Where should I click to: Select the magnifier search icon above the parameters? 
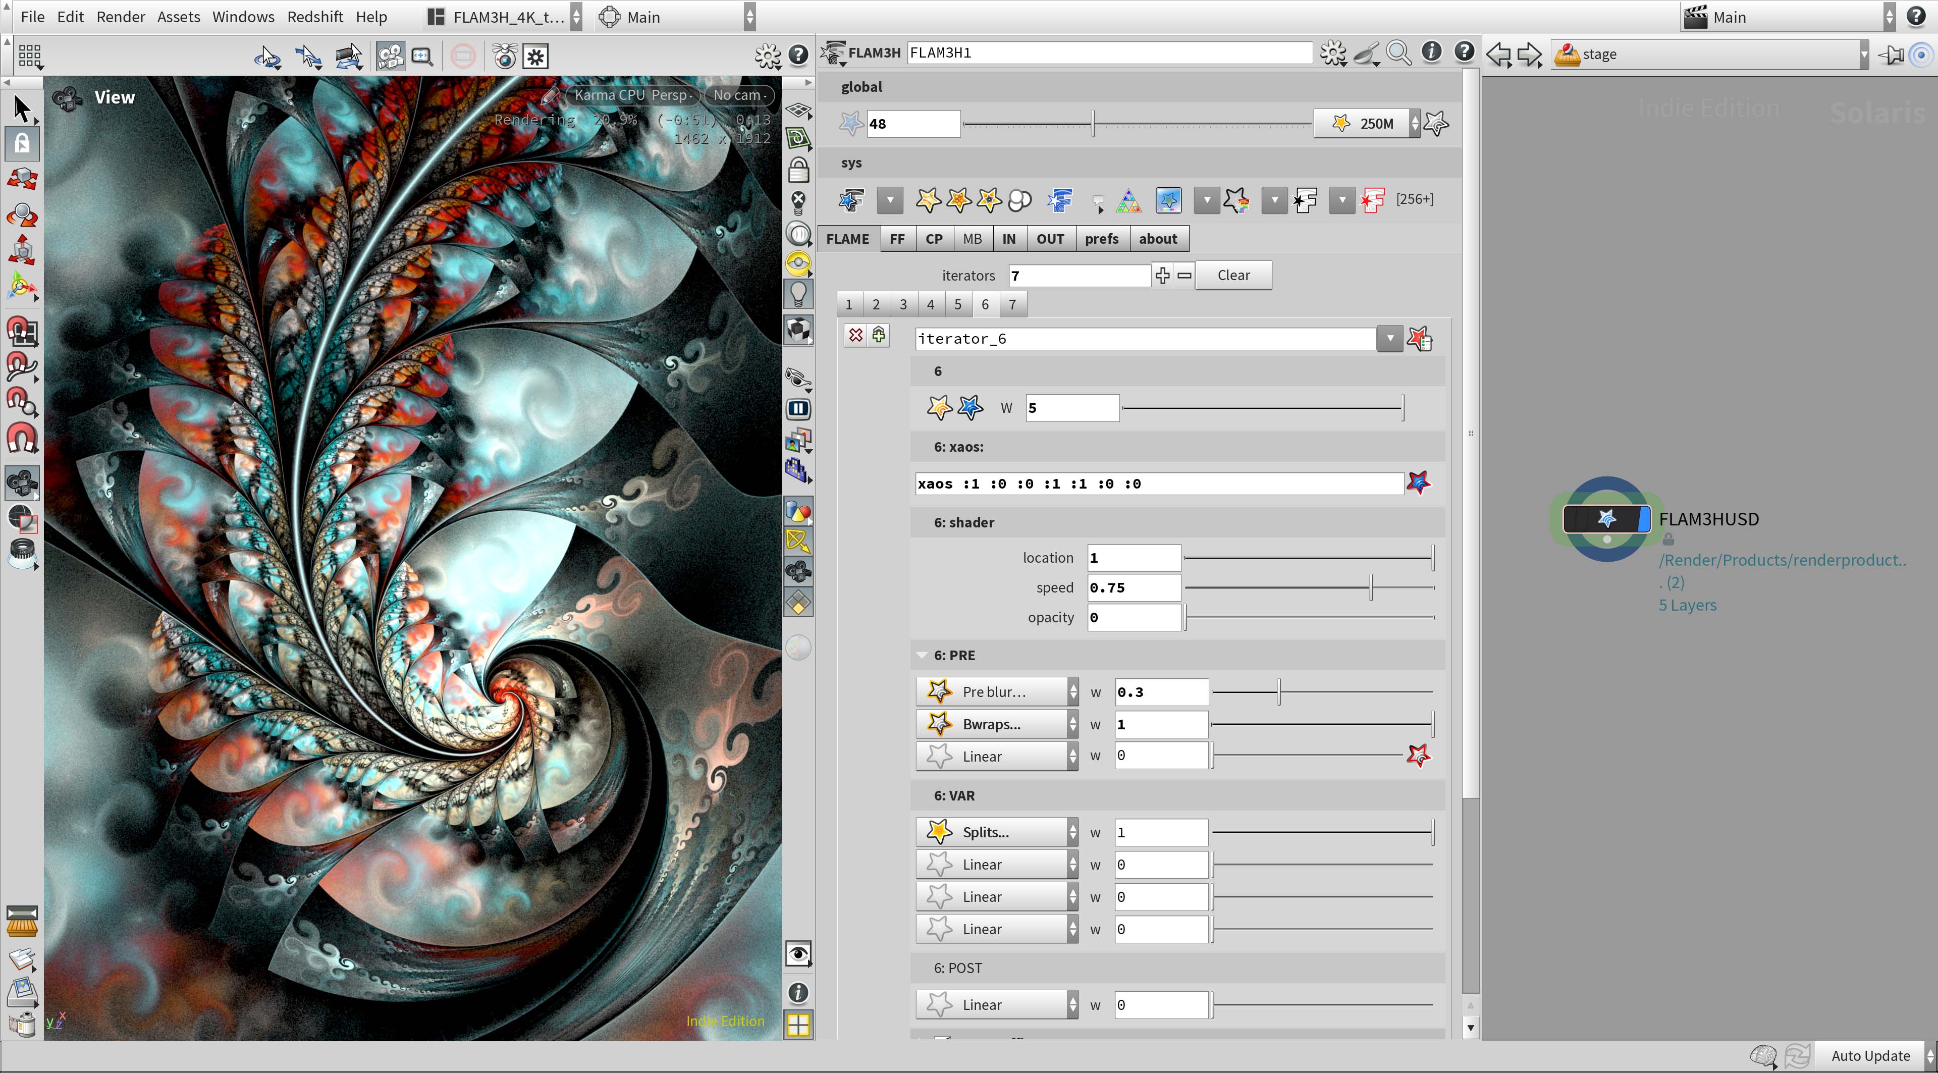[1398, 52]
